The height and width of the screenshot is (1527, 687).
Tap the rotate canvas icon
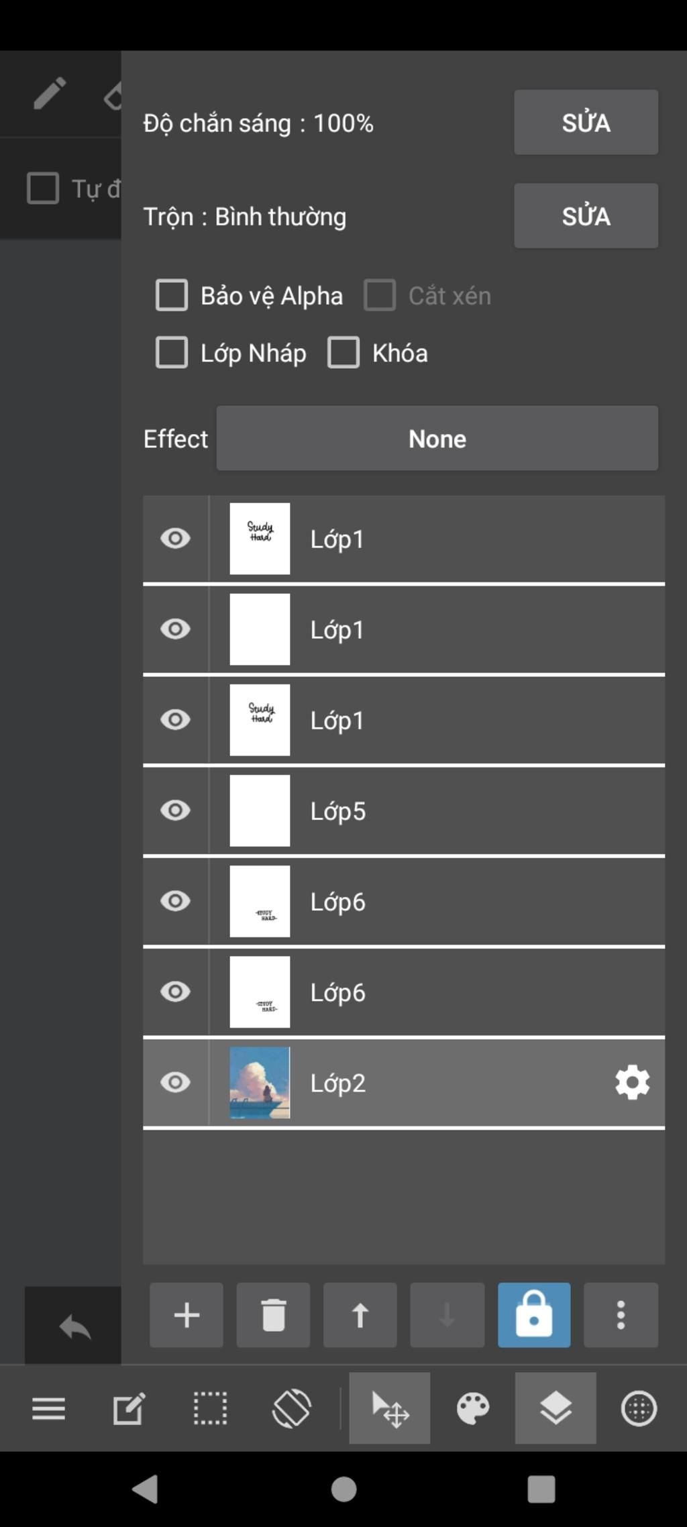tap(291, 1408)
